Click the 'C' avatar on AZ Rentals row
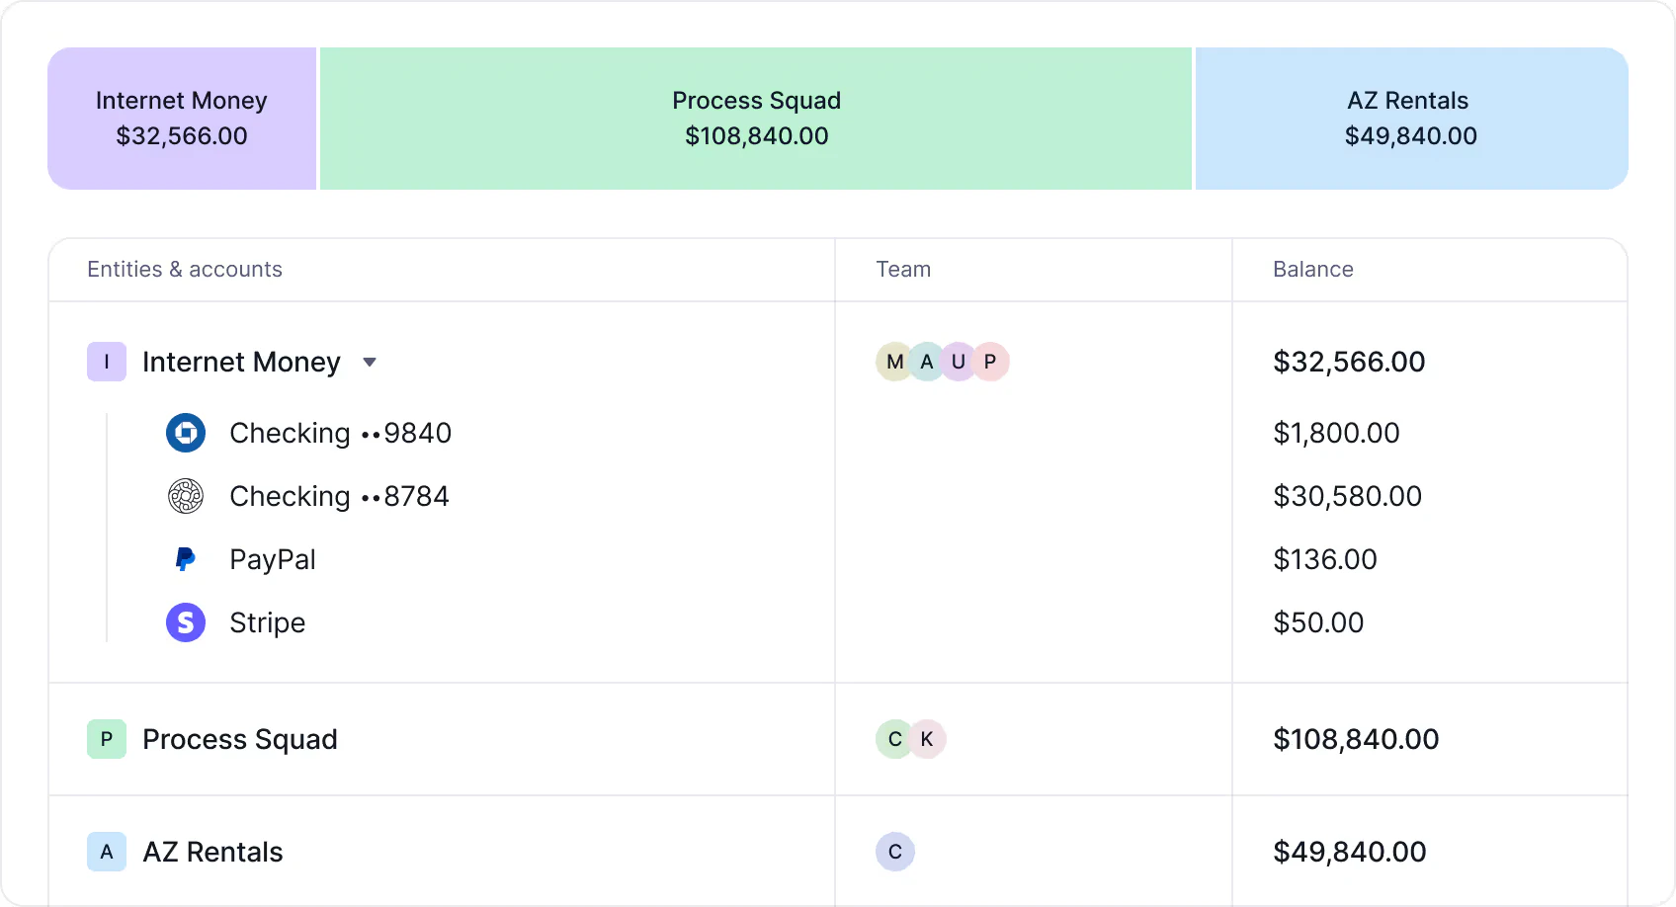 (894, 851)
